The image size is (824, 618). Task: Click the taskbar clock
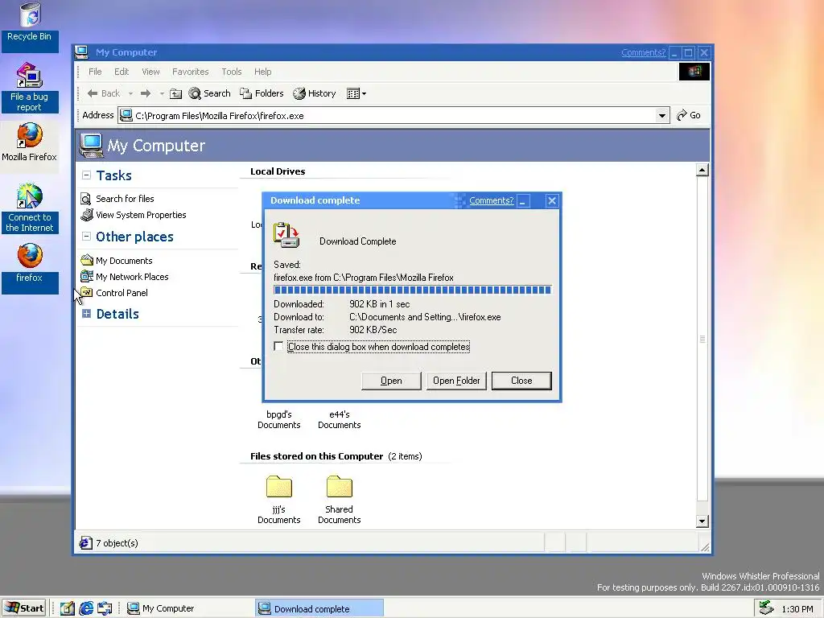797,609
